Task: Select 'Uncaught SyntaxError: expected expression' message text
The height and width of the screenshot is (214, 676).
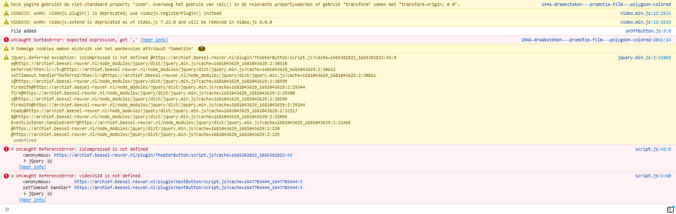Action: click(74, 40)
